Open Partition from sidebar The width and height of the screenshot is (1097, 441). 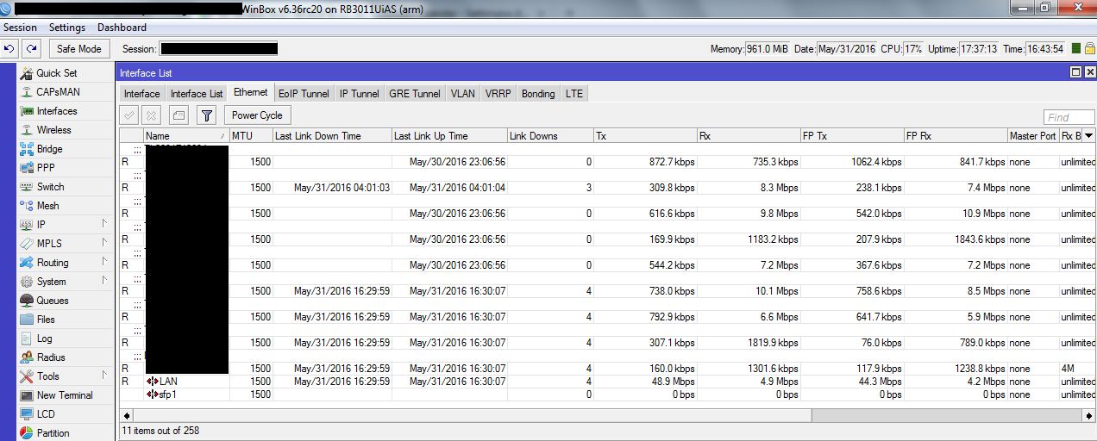tap(53, 433)
